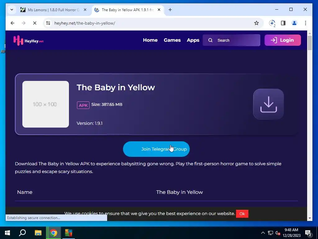Click the muted volume tray icon

click(x=278, y=233)
